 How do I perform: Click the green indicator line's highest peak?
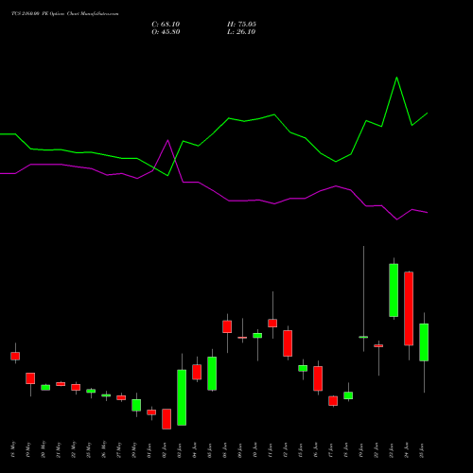[x=396, y=78]
